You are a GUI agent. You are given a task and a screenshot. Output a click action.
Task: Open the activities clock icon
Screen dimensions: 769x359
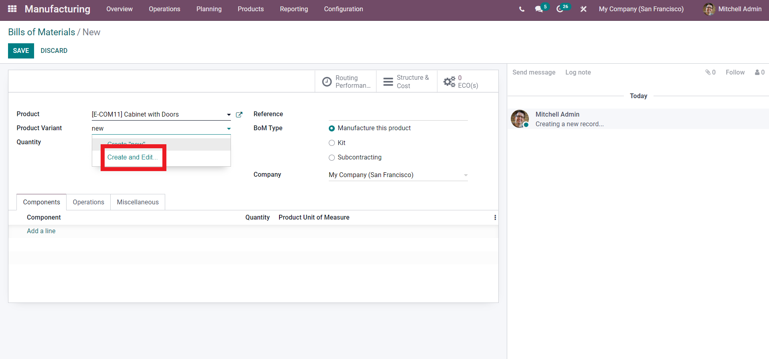pos(560,9)
